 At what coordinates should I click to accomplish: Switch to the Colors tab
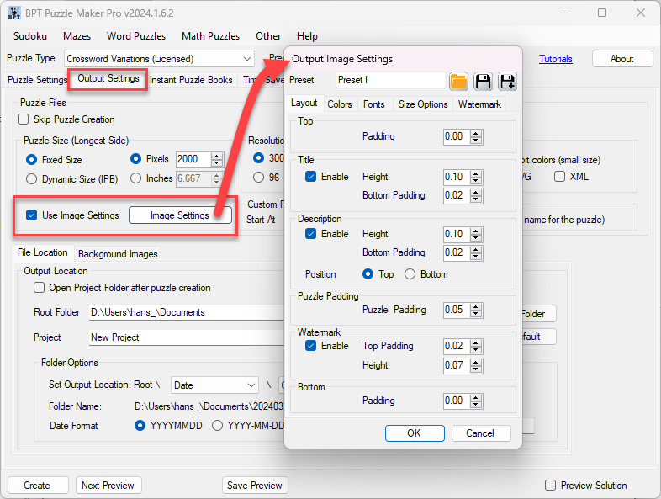(340, 104)
